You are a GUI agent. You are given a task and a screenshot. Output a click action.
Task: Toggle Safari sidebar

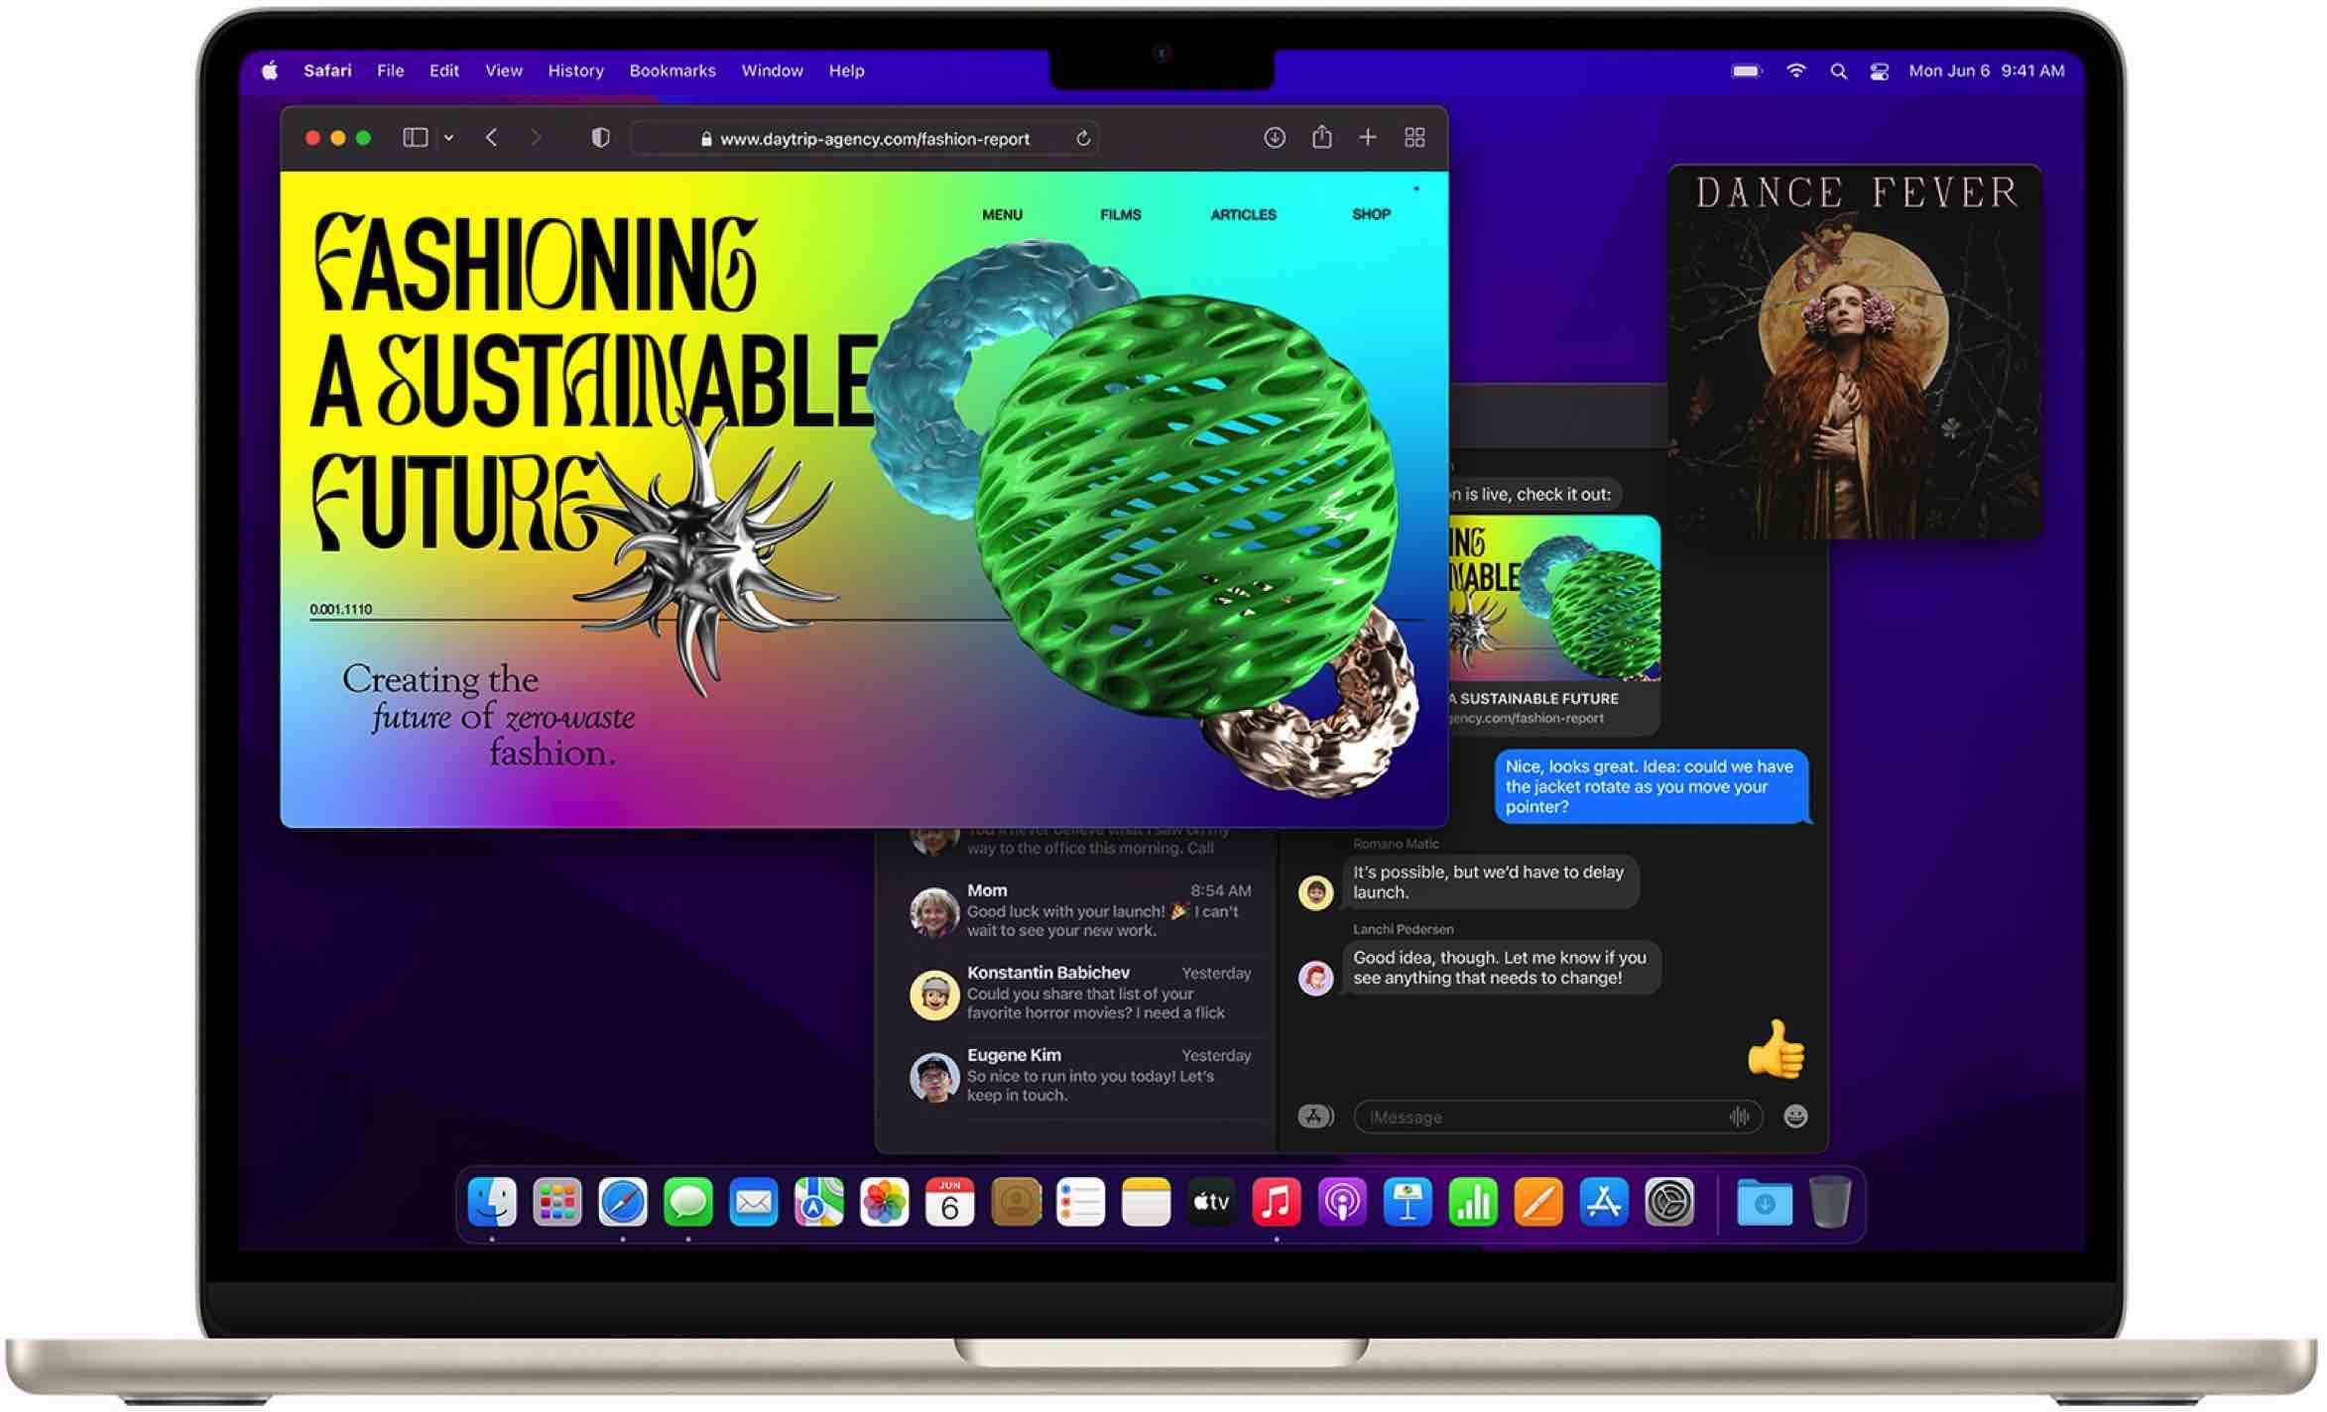(x=416, y=138)
